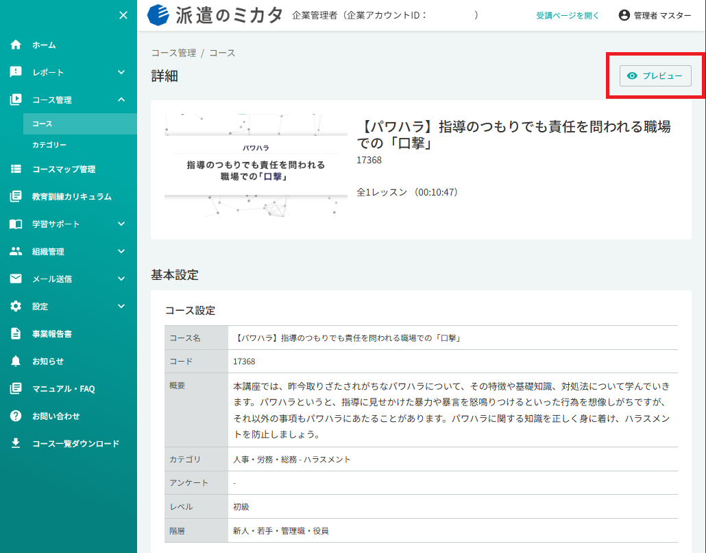
Task: Click the home icon in sidebar
Action: 16,45
